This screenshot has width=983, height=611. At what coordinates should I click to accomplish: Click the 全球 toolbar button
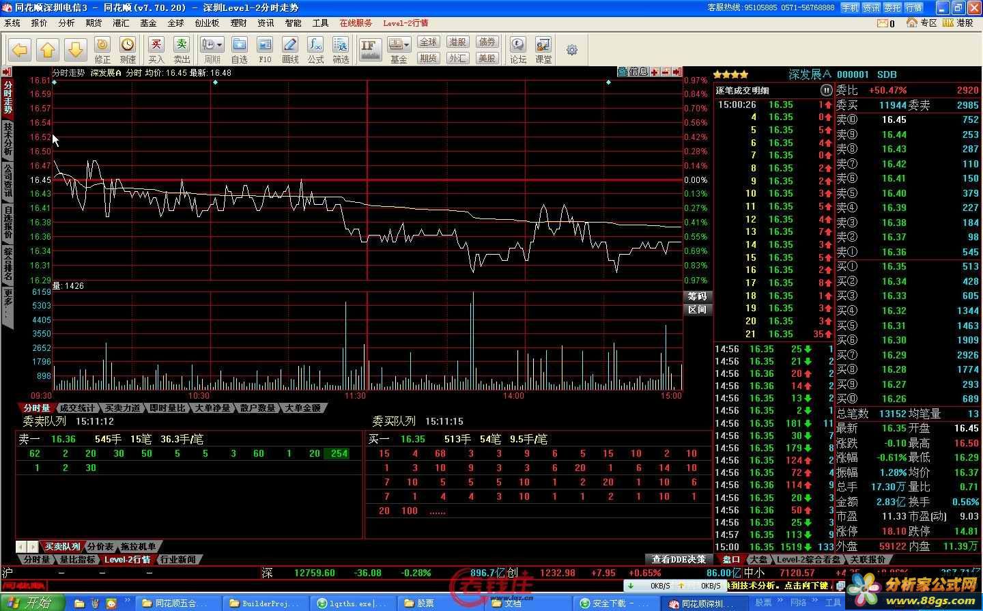coord(428,42)
